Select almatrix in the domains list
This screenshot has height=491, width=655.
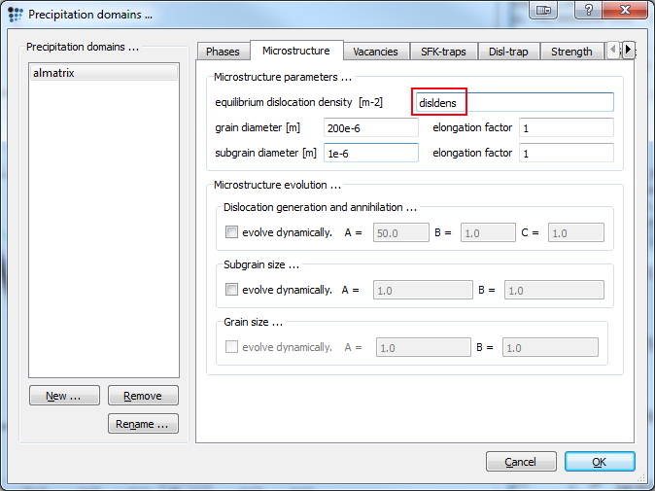[x=104, y=73]
